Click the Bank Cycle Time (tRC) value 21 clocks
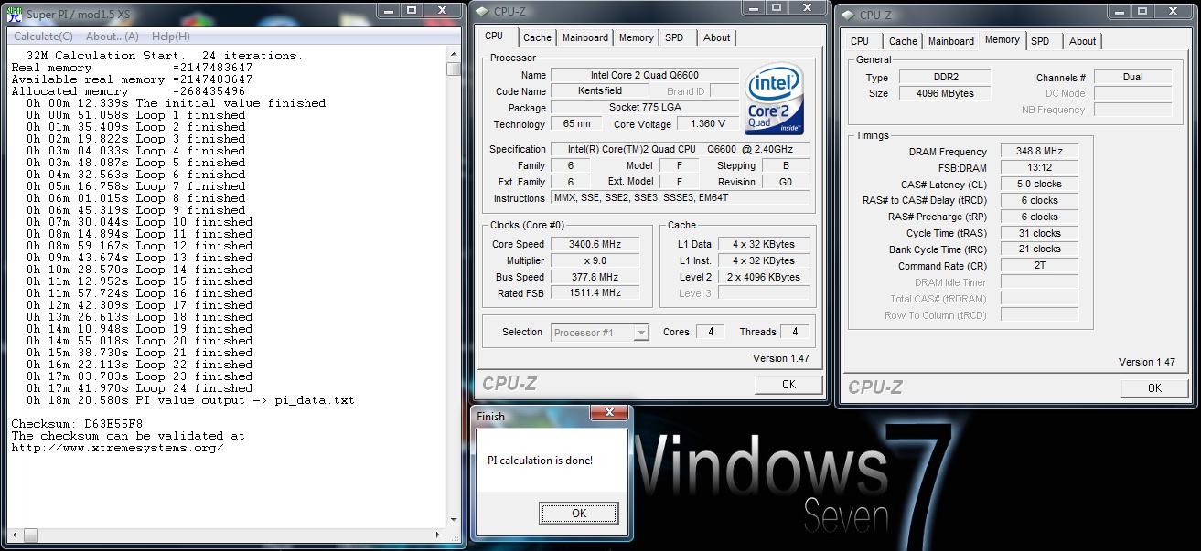 tap(1039, 249)
